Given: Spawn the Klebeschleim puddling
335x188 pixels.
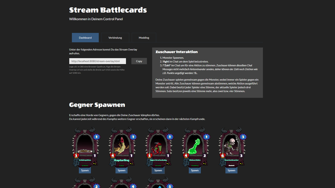Looking at the screenshot, I should point(195,170).
